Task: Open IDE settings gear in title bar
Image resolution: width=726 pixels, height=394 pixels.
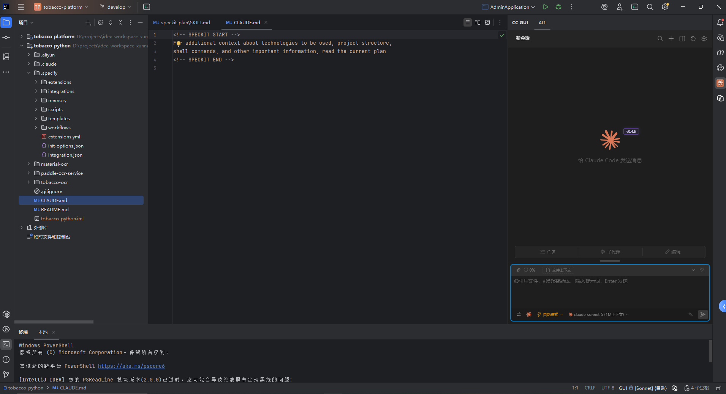Action: click(x=665, y=7)
